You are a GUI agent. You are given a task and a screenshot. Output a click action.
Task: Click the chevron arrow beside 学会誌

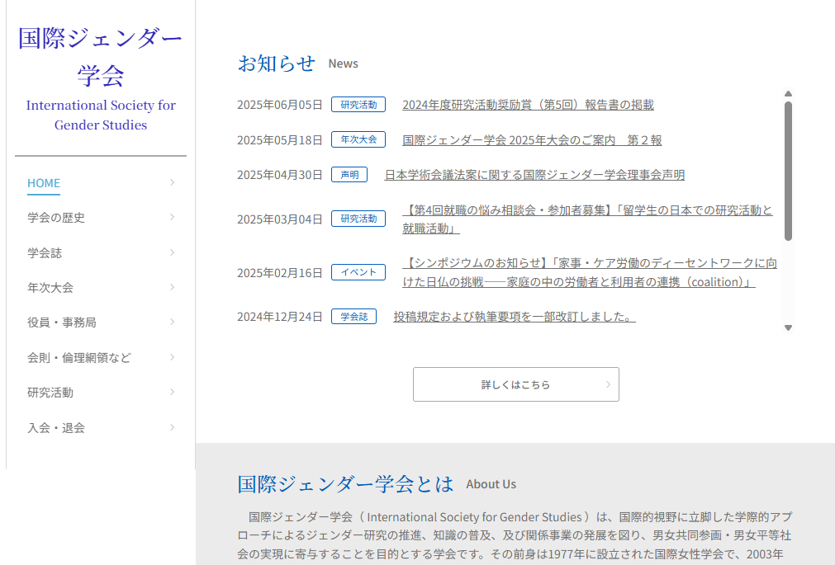172,252
